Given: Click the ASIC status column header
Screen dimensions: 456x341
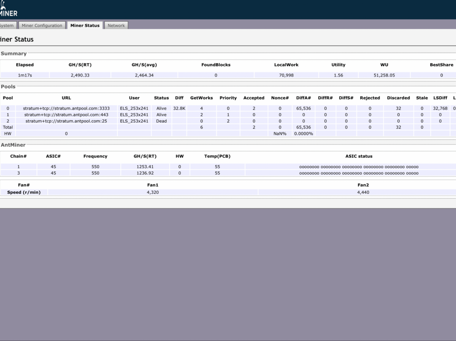Looking at the screenshot, I should pyautogui.click(x=359, y=156).
